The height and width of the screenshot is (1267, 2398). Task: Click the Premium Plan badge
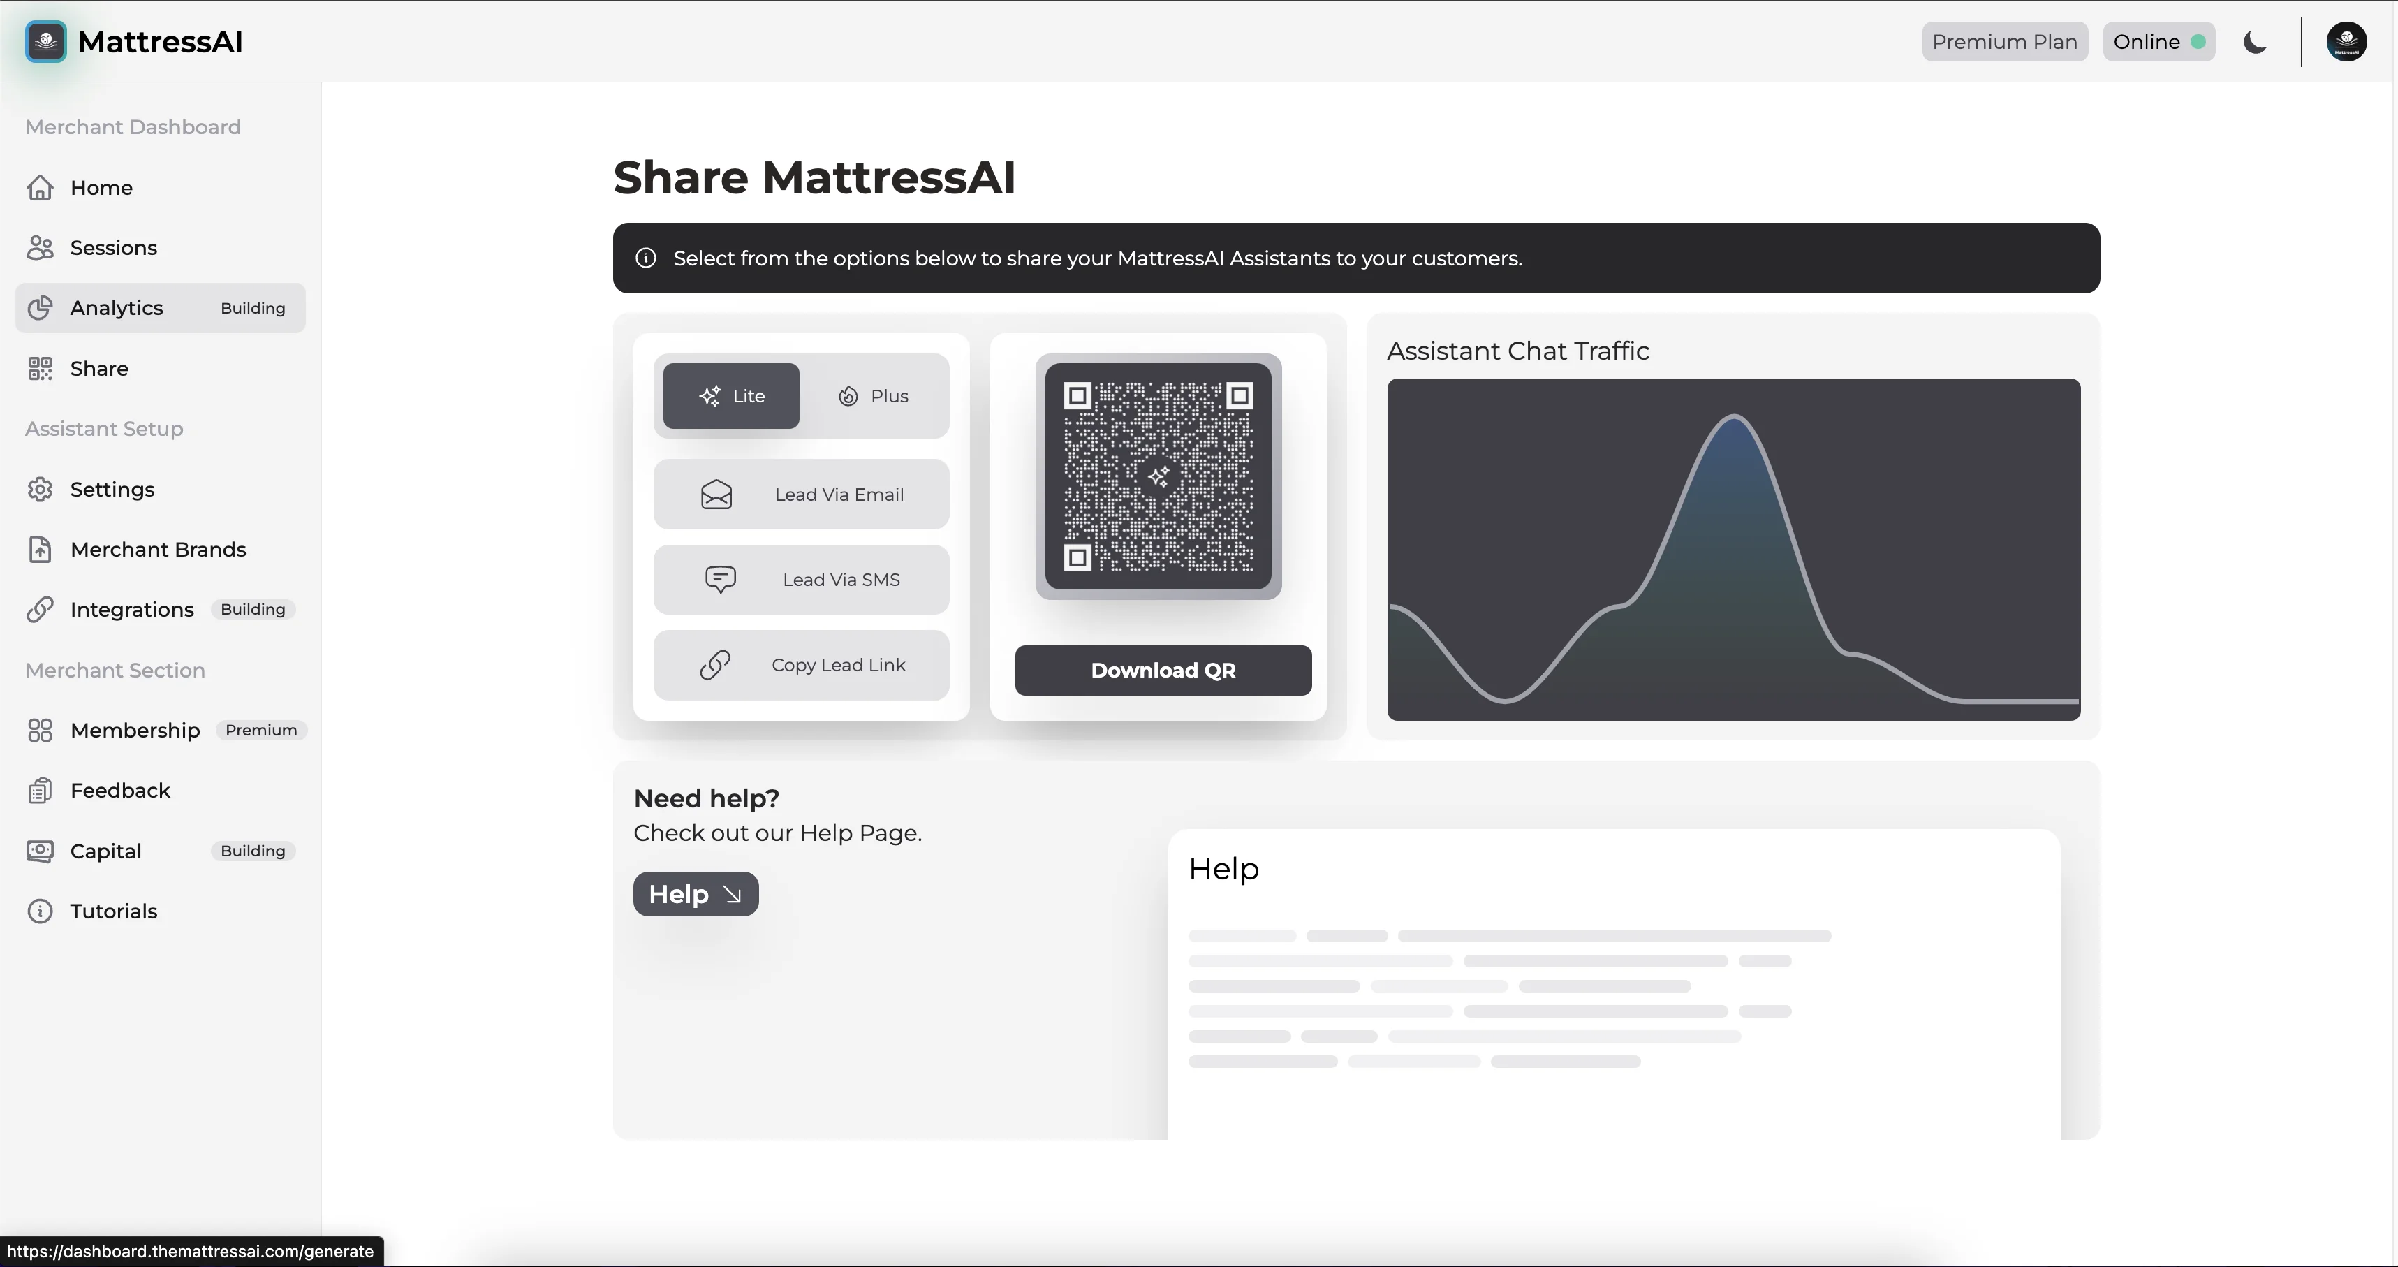click(x=2004, y=42)
